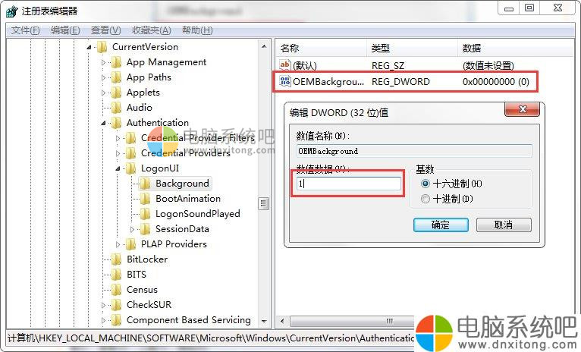Image resolution: width=581 pixels, height=352 pixels.
Task: Click the Background folder icon in tree
Action: [146, 183]
